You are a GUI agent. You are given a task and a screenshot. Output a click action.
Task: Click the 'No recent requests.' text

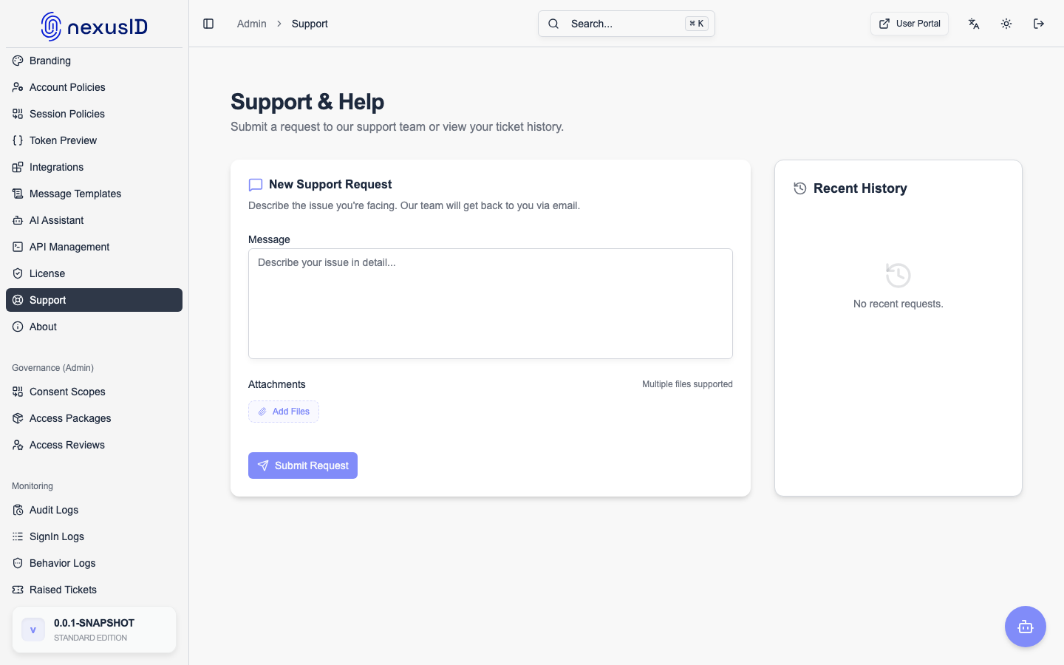click(898, 304)
